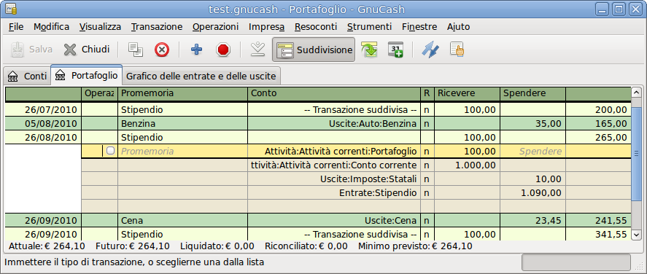Image resolution: width=647 pixels, height=274 pixels.
Task: Click the scrollbar down arrow
Action: (636, 235)
